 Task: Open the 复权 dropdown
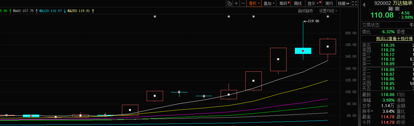tap(254, 3)
